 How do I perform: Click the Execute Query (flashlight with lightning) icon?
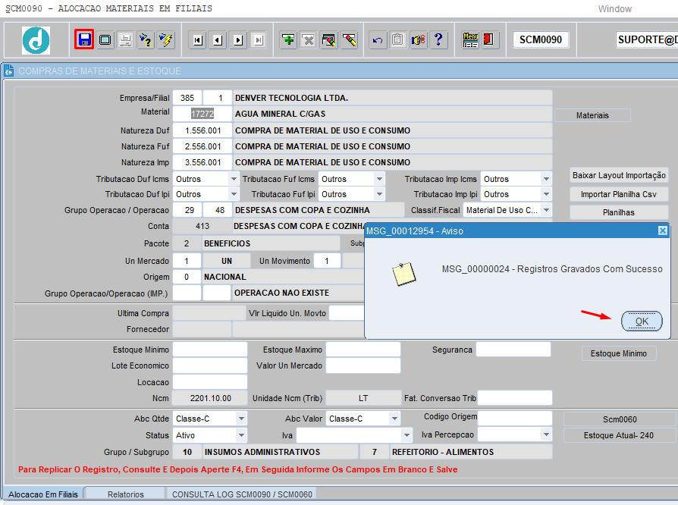[166, 40]
